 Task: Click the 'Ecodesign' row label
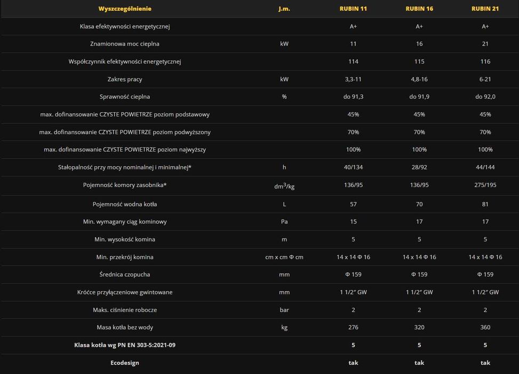(x=125, y=363)
